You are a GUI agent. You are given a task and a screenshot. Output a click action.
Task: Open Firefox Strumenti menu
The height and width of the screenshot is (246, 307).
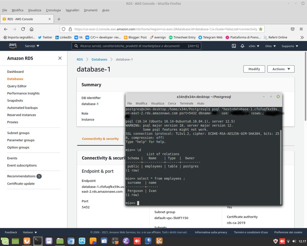[x=91, y=10]
